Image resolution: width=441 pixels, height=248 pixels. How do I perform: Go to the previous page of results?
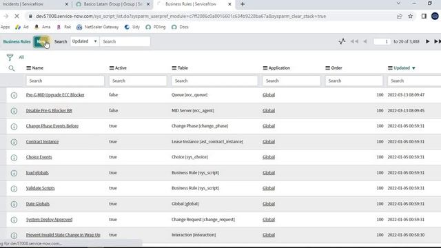click(365, 41)
